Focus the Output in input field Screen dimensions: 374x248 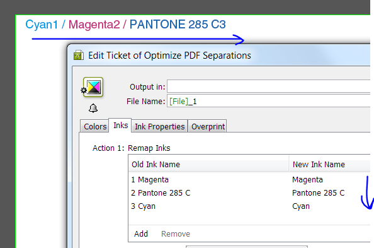tap(269, 86)
